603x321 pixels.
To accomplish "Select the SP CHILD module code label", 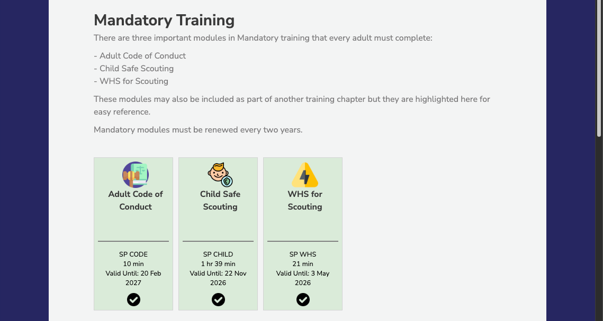I will tap(218, 254).
